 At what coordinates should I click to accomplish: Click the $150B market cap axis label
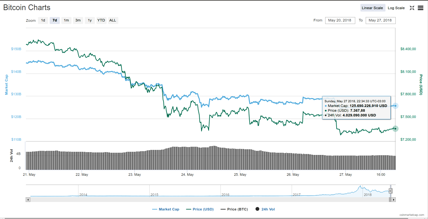point(16,49)
